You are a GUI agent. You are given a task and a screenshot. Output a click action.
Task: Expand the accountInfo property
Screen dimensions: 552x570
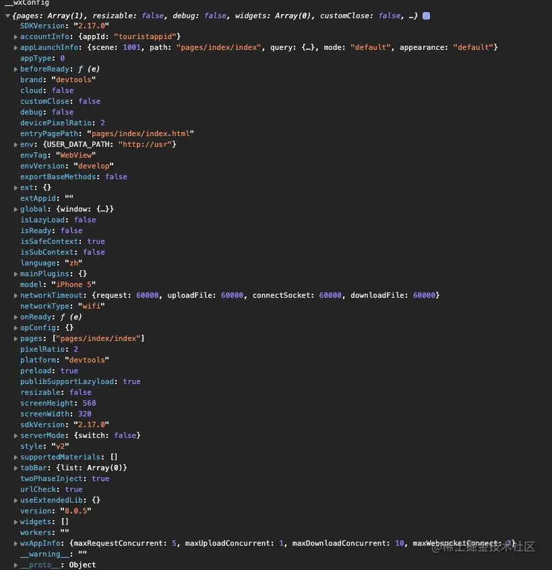[x=16, y=36]
